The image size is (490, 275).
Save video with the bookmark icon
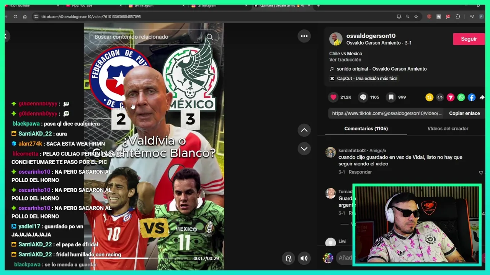click(x=391, y=97)
